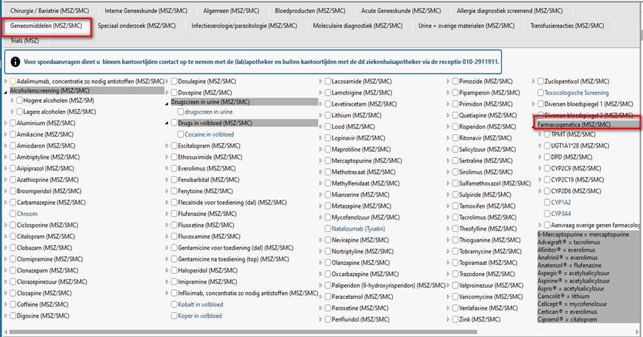Image resolution: width=643 pixels, height=337 pixels.
Task: Check the Kobalt in volbloed box
Action: (174, 304)
